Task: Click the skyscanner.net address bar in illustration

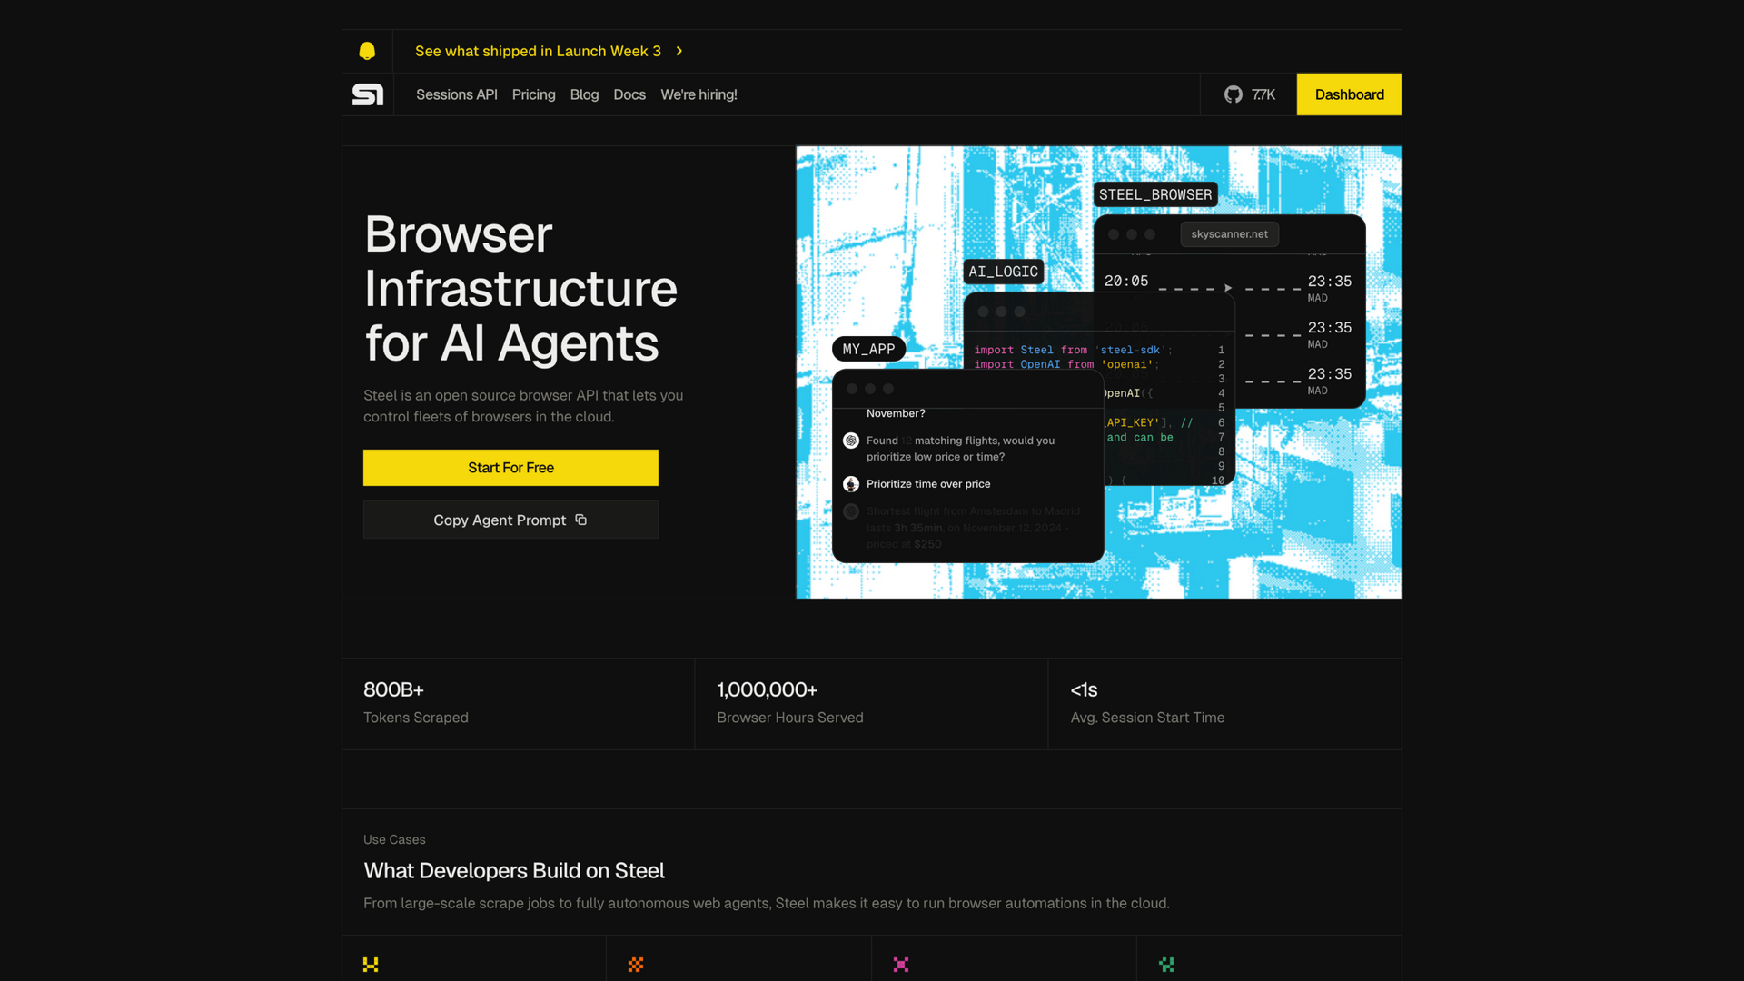Action: pos(1229,234)
